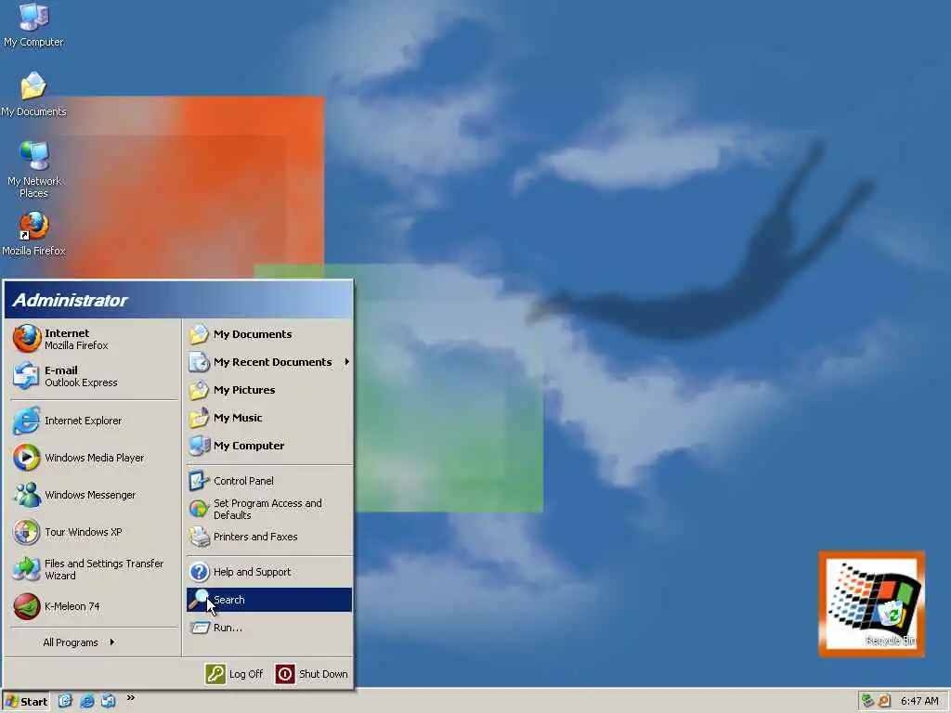951x713 pixels.
Task: Select the Recycle Bin desktop icon
Action: click(891, 621)
